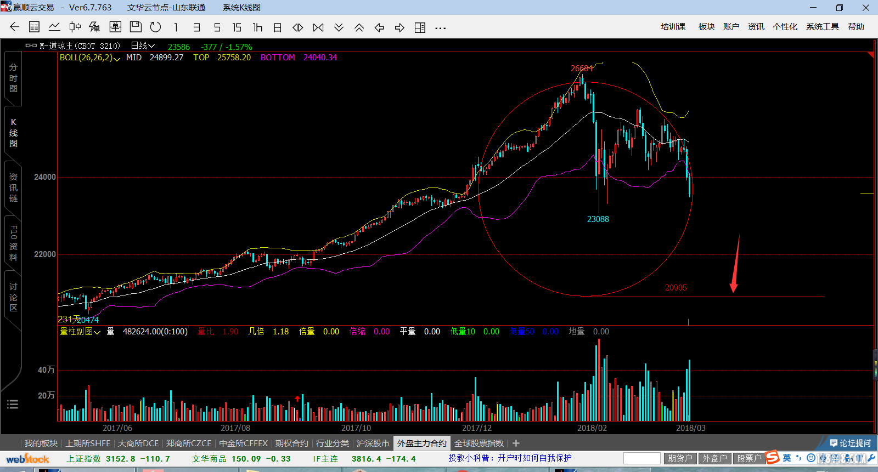Click the 论坛提问 button
The height and width of the screenshot is (472, 878).
850,443
